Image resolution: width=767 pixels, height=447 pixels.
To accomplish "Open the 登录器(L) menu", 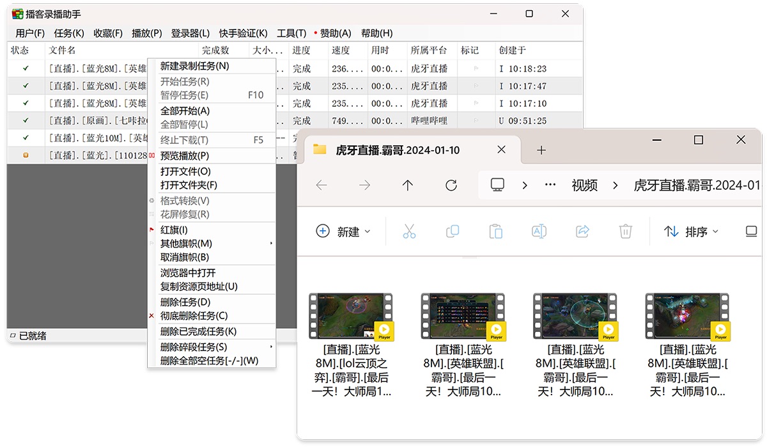I will (190, 33).
